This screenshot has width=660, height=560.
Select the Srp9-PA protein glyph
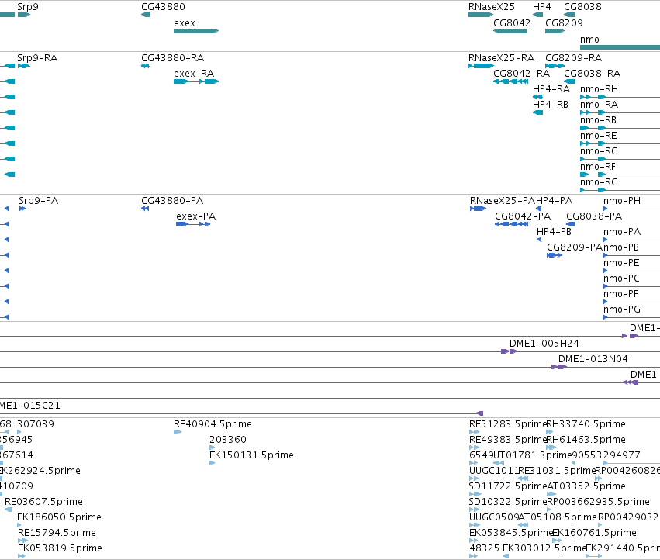(22, 209)
